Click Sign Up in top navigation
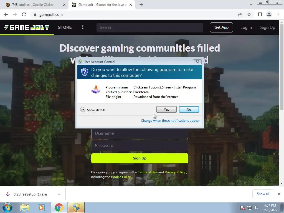The image size is (284, 213). pos(268,27)
